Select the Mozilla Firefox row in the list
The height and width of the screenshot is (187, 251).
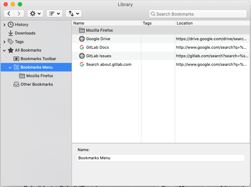coord(161,30)
